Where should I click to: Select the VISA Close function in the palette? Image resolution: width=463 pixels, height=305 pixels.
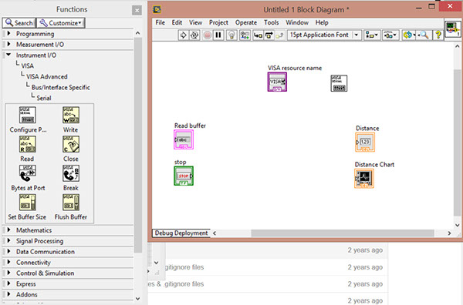point(70,144)
